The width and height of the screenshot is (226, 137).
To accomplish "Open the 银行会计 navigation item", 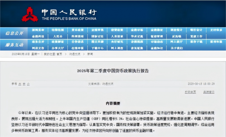I will pyautogui.click(x=196, y=30).
